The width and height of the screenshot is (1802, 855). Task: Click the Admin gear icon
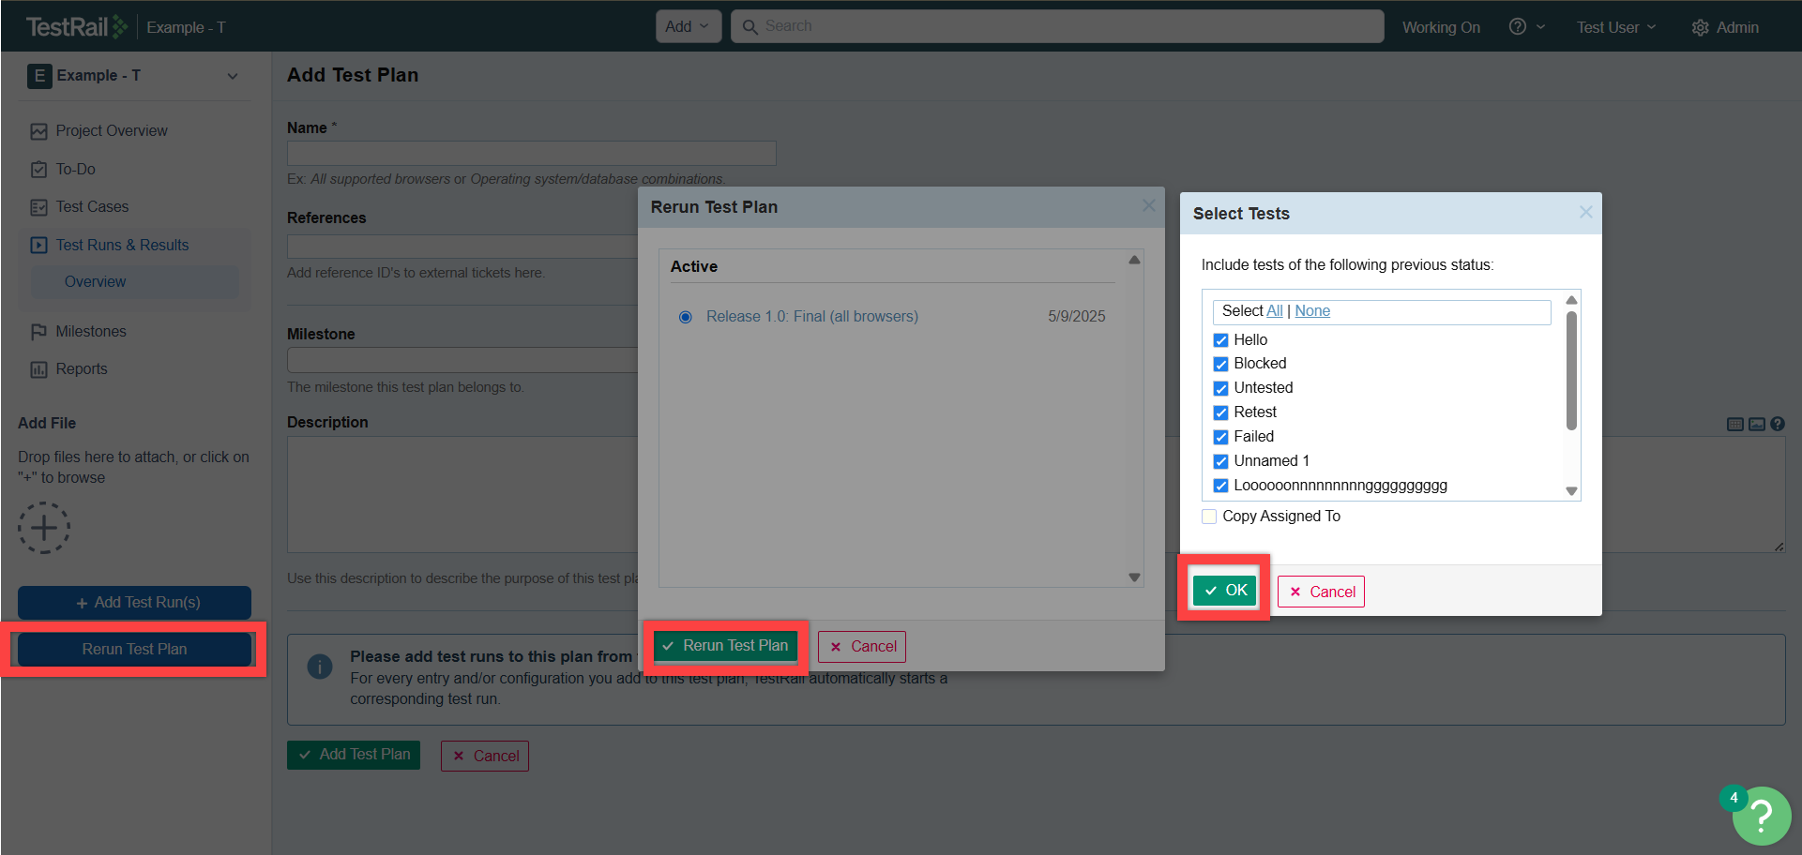click(1700, 28)
